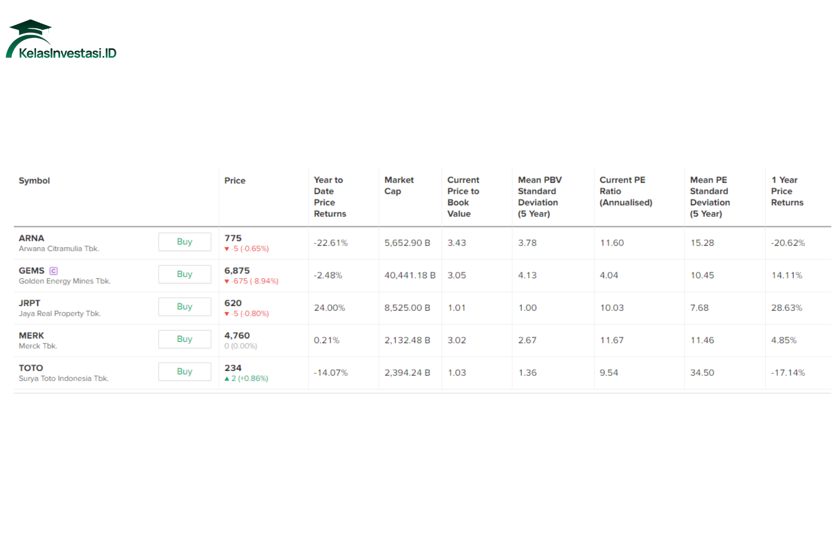Screen dimensions: 838x558
Task: Click MERK 1 year return 4.85%
Action: (x=784, y=340)
